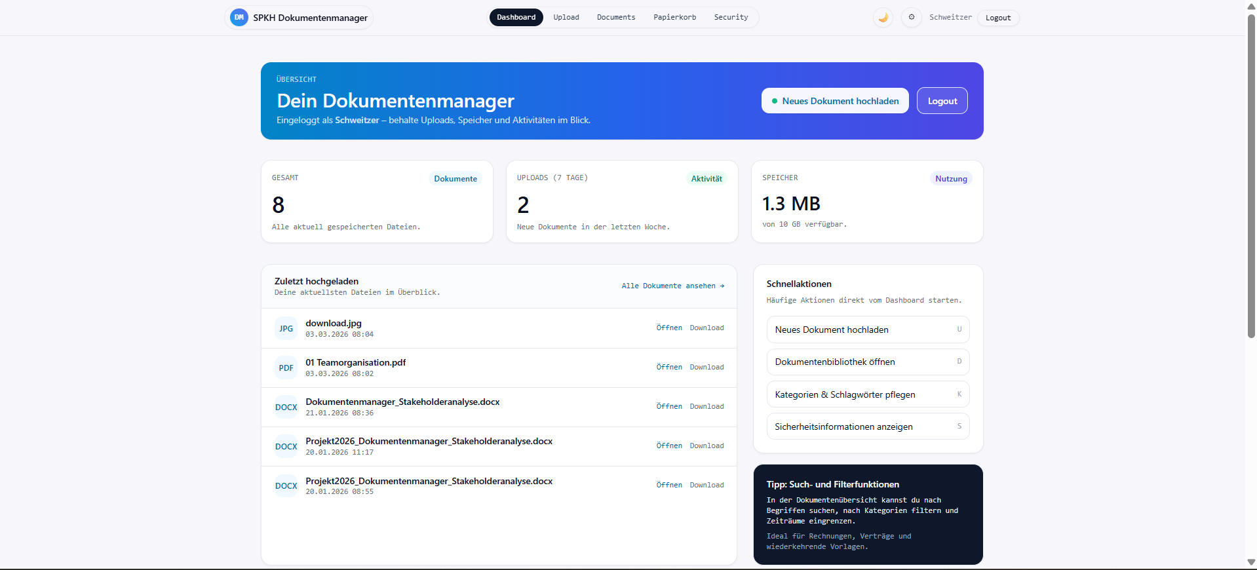The height and width of the screenshot is (570, 1257).
Task: Click the U shortcut badge for upload
Action: pos(959,330)
